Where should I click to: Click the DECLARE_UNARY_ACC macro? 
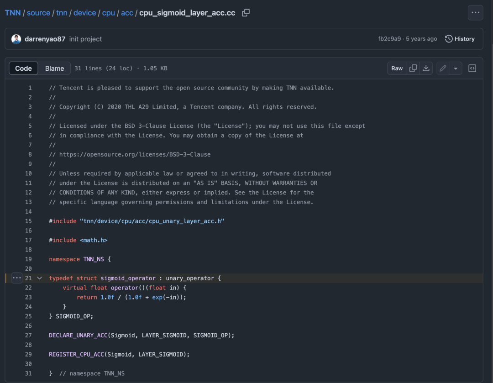pyautogui.click(x=78, y=335)
